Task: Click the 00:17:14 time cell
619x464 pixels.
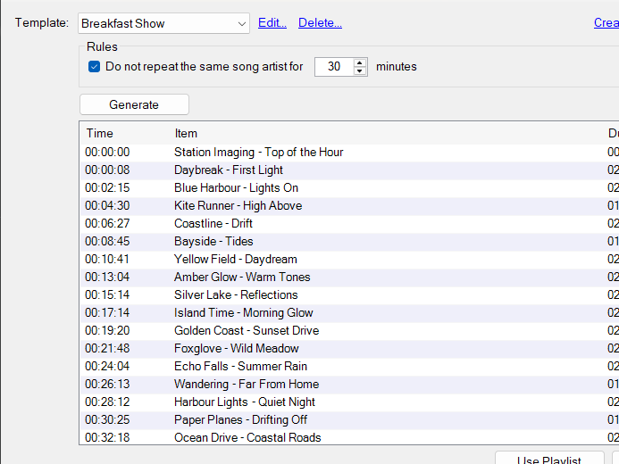Action: [107, 312]
